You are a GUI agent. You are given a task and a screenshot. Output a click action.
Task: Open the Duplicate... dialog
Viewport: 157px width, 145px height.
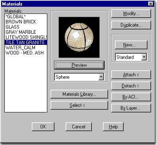point(131,25)
